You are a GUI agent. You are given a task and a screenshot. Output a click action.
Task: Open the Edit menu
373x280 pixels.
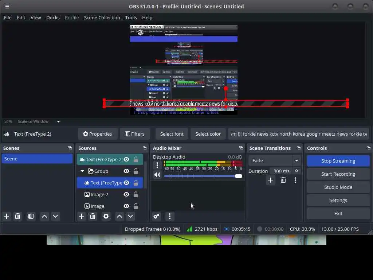[21, 17]
